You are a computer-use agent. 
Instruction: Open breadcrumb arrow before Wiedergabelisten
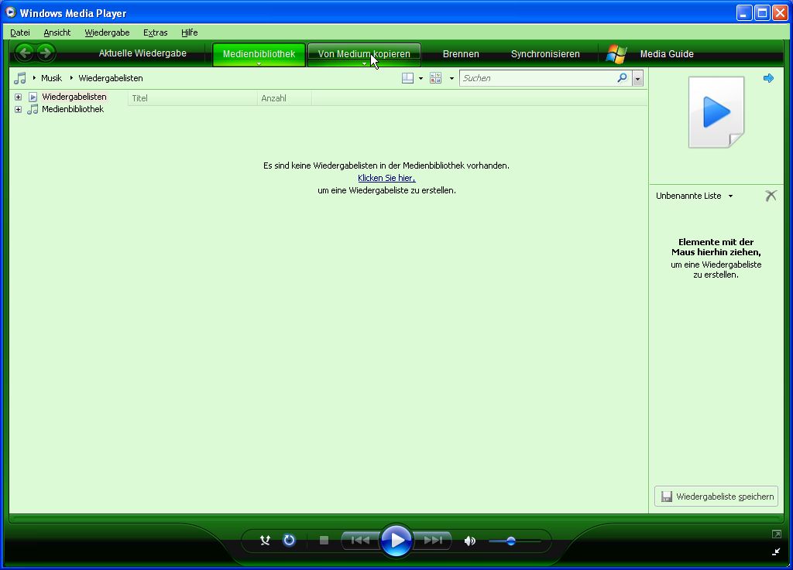click(71, 78)
